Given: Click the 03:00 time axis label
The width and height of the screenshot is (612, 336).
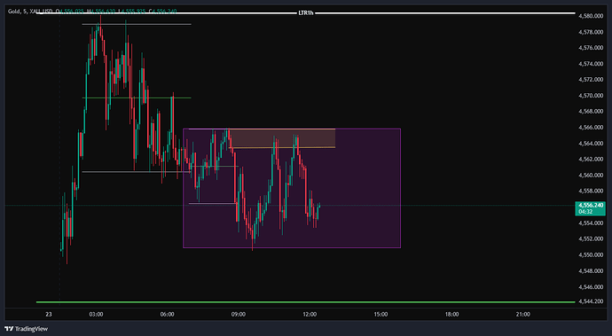Looking at the screenshot, I should pos(97,314).
